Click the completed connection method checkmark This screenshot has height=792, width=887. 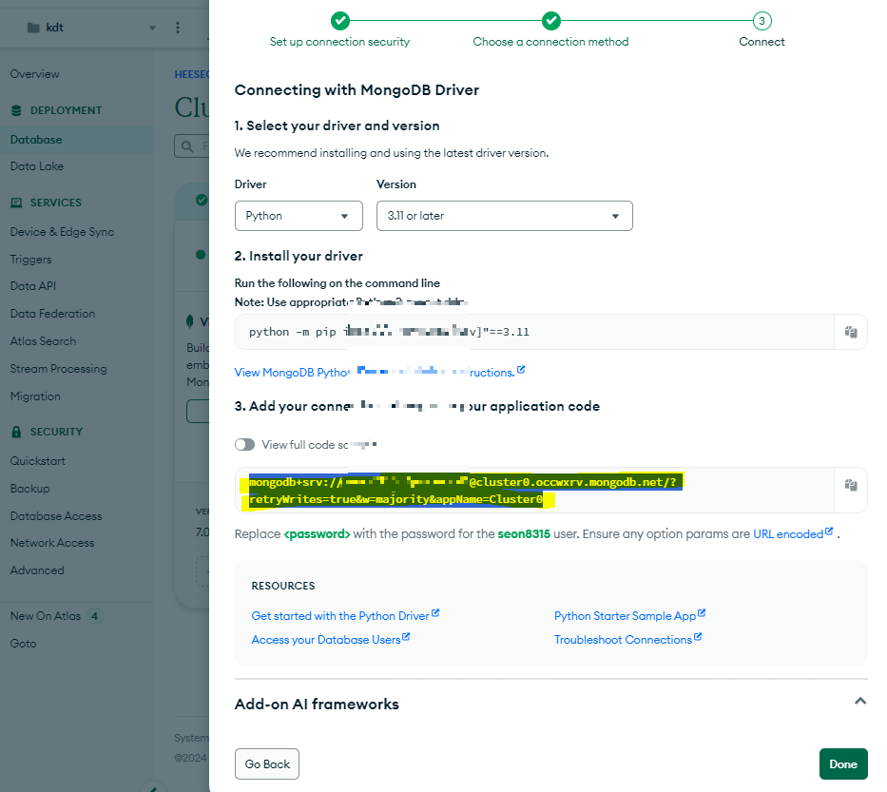(551, 21)
